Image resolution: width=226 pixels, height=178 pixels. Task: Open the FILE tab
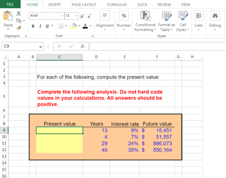(x=10, y=4)
